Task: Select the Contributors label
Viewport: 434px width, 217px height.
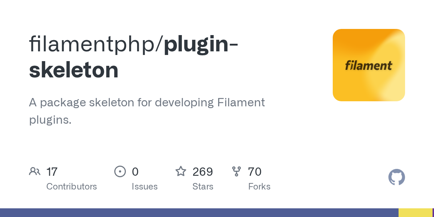Action: (72, 187)
